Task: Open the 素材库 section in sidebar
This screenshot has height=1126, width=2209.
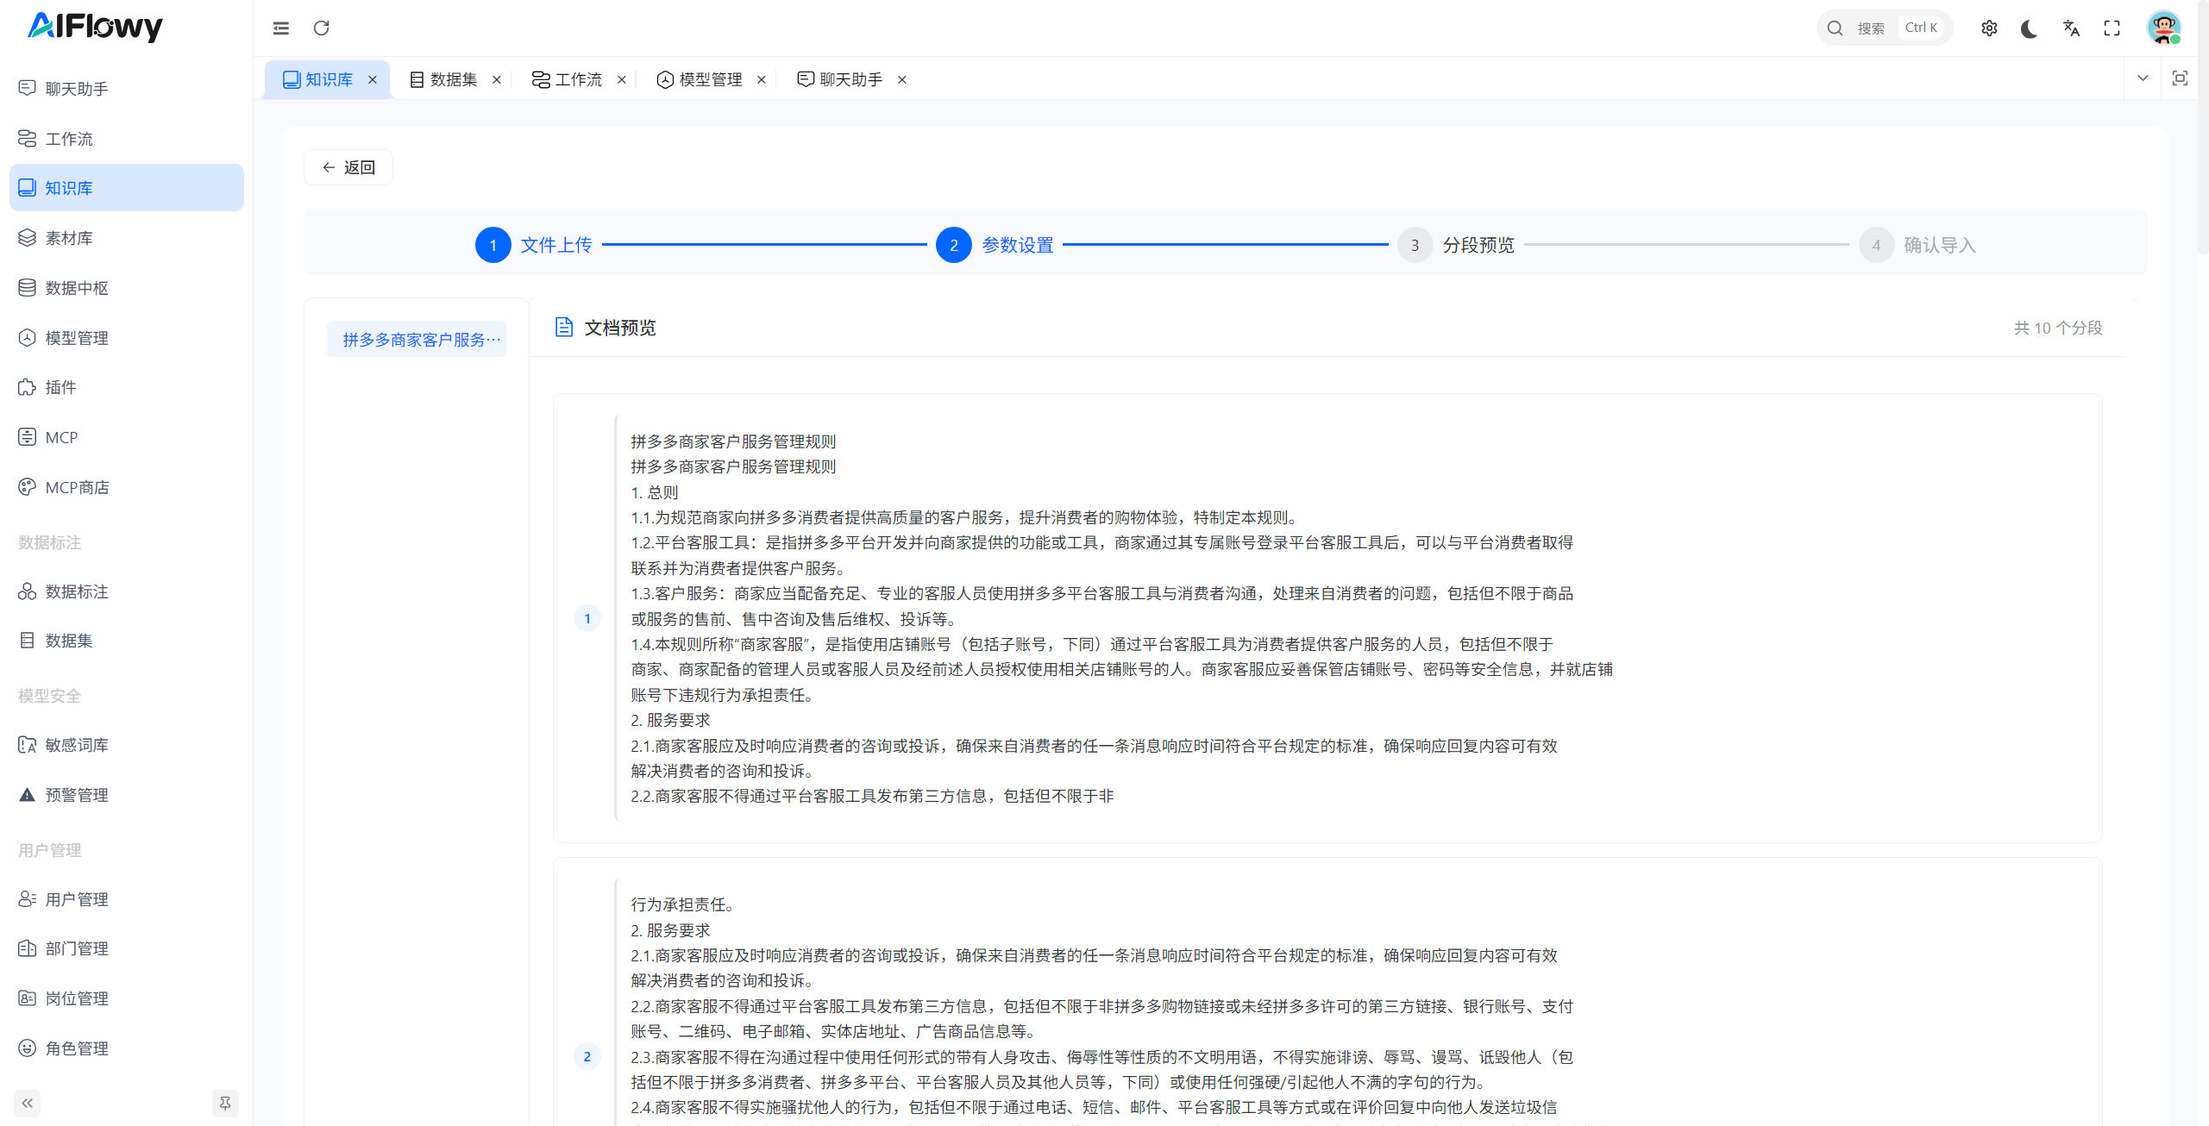Action: tap(68, 237)
